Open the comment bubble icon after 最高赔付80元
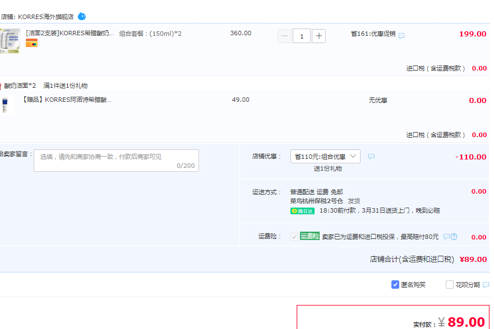The image size is (494, 329). [446, 237]
